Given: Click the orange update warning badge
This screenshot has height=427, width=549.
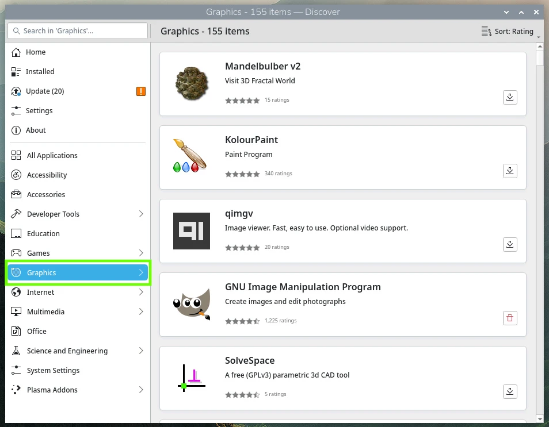Looking at the screenshot, I should coord(141,91).
